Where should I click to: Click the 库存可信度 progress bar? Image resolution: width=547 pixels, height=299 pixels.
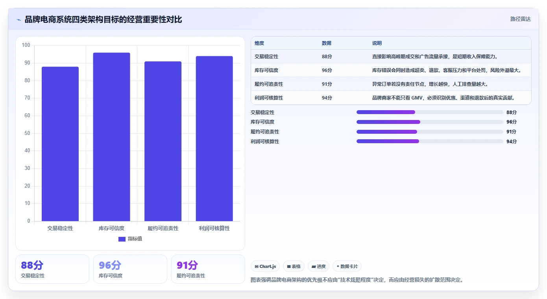(430, 122)
